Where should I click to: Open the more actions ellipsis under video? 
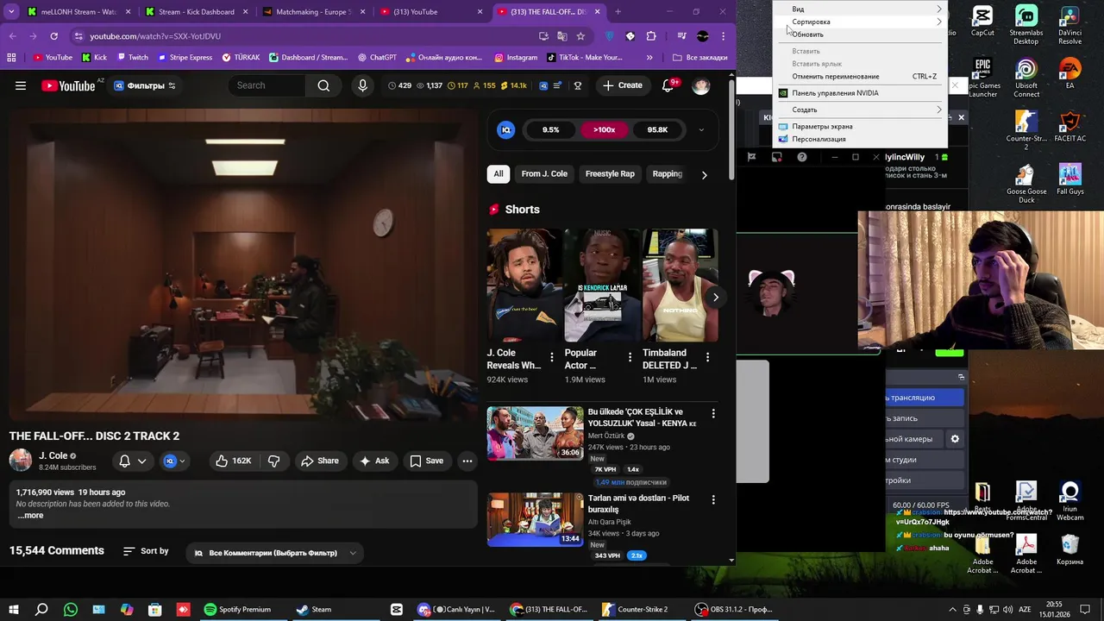(x=467, y=461)
